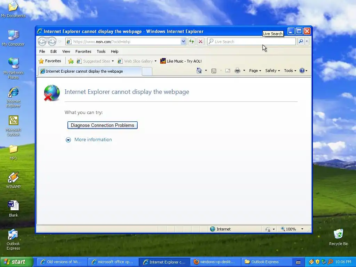Click the Forward navigation arrow
This screenshot has width=356, height=267.
click(52, 42)
